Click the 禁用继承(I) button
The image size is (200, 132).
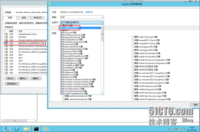click(12, 84)
